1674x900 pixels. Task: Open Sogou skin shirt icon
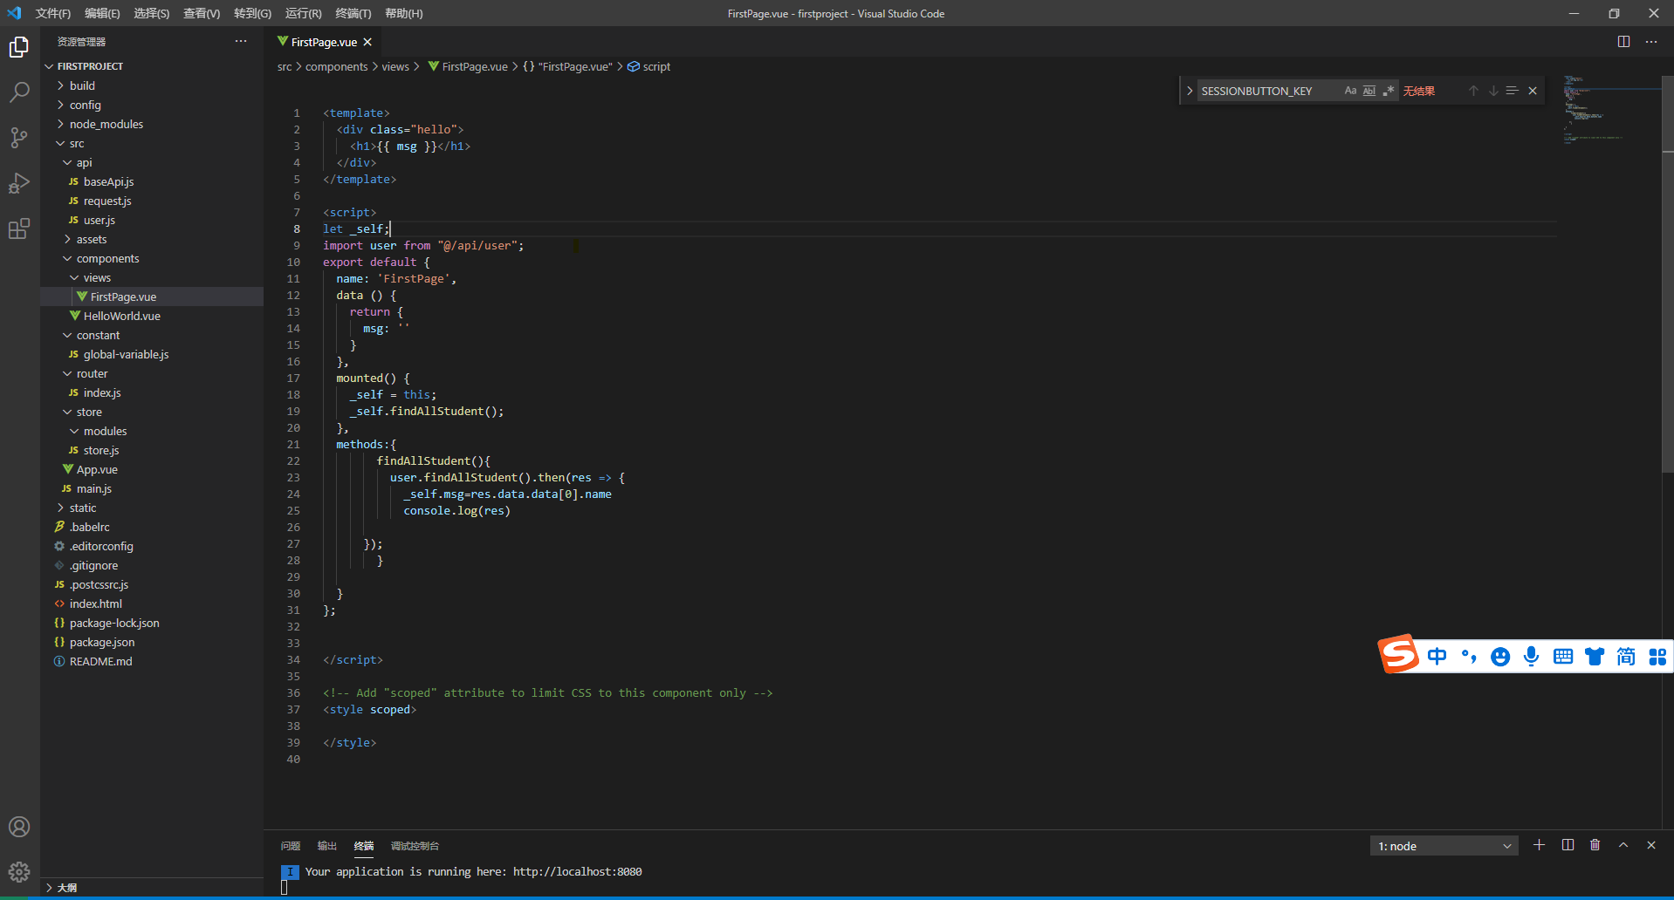[1595, 657]
